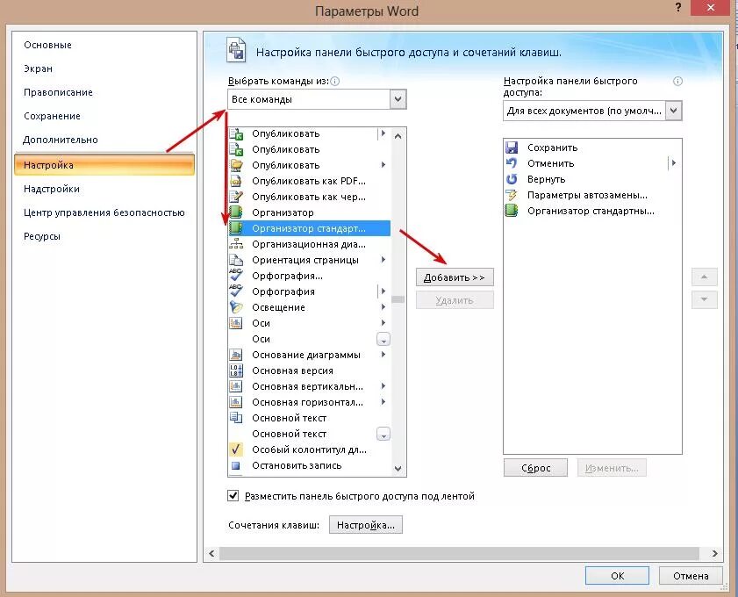Viewport: 738px width, 597px height.
Task: Click the Орфография... spellcheck icon
Action: [x=236, y=276]
